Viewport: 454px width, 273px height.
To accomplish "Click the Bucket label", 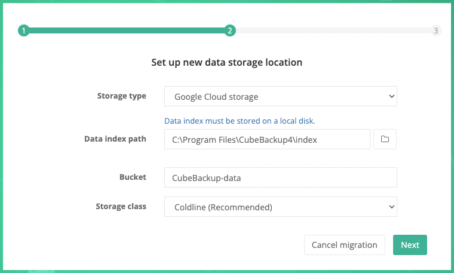I will 133,177.
